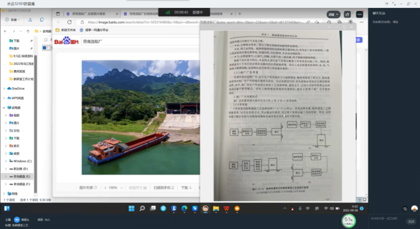This screenshot has width=420, height=229.
Task: Open Microsoft Edge from the taskbar
Action: coord(185,208)
